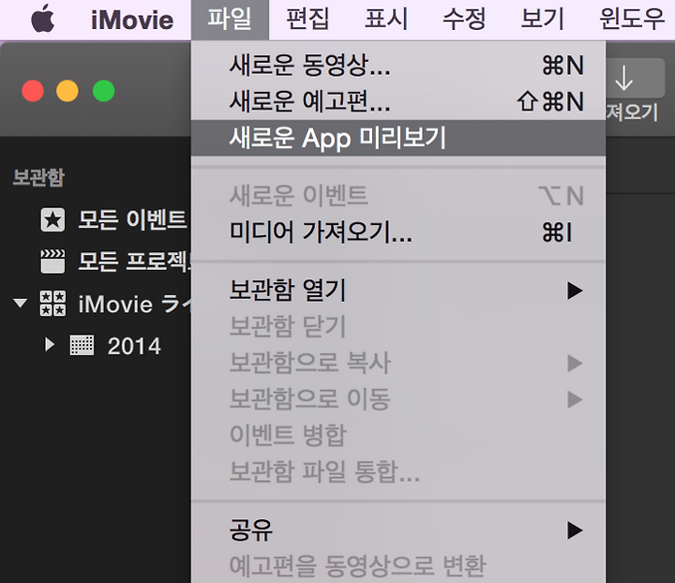Open the Apple menu
The width and height of the screenshot is (675, 583).
coord(42,20)
